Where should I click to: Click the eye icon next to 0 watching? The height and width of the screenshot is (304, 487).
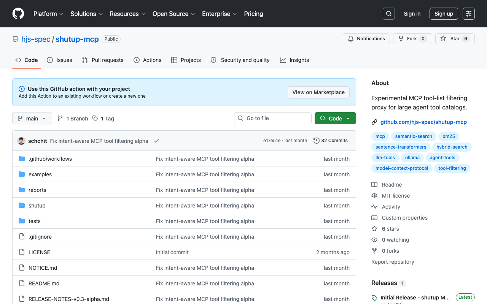pos(374,240)
